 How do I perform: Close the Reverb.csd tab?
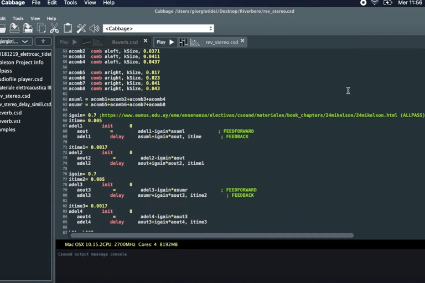tap(146, 40)
